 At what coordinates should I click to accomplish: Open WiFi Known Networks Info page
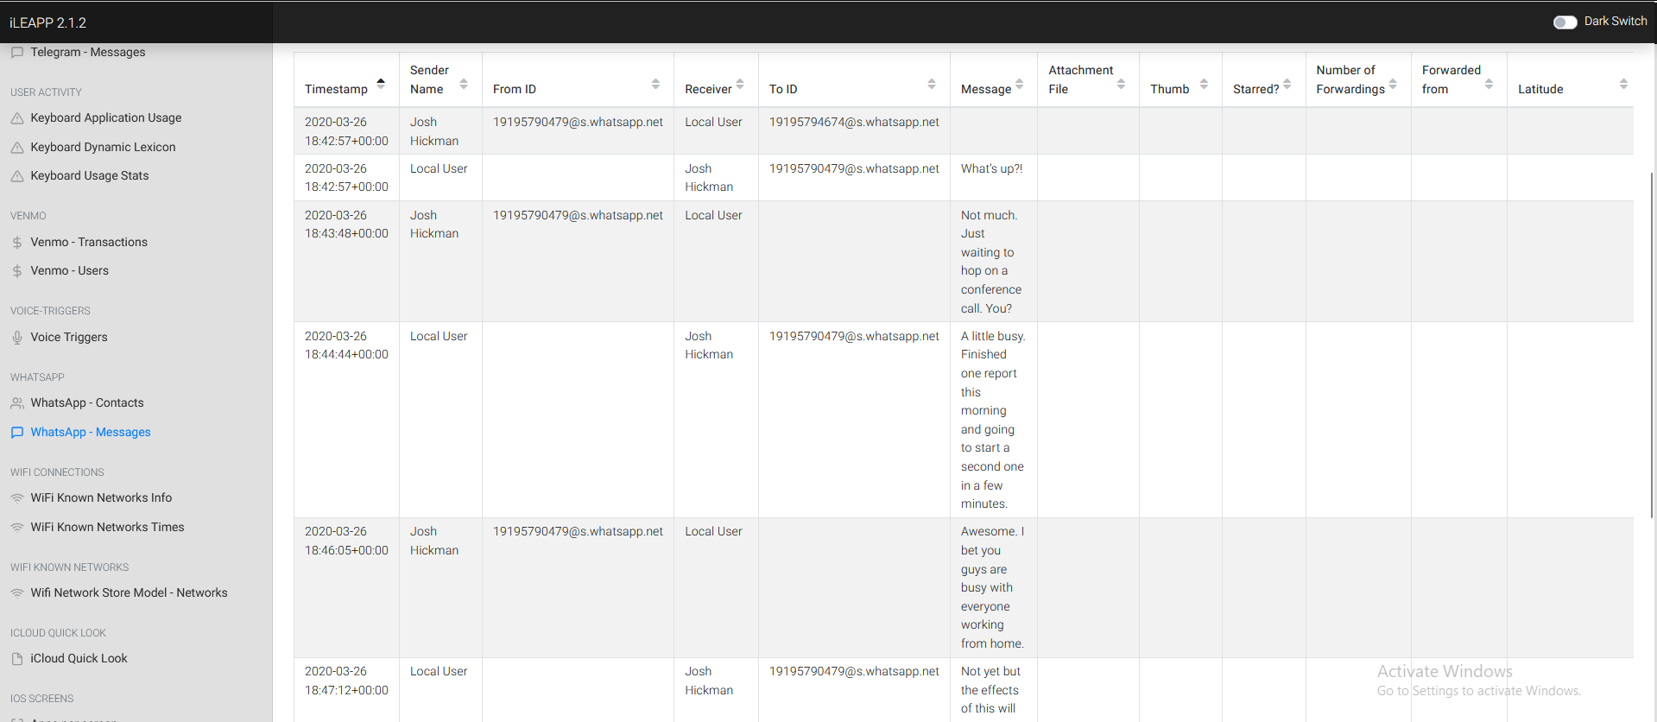tap(101, 497)
